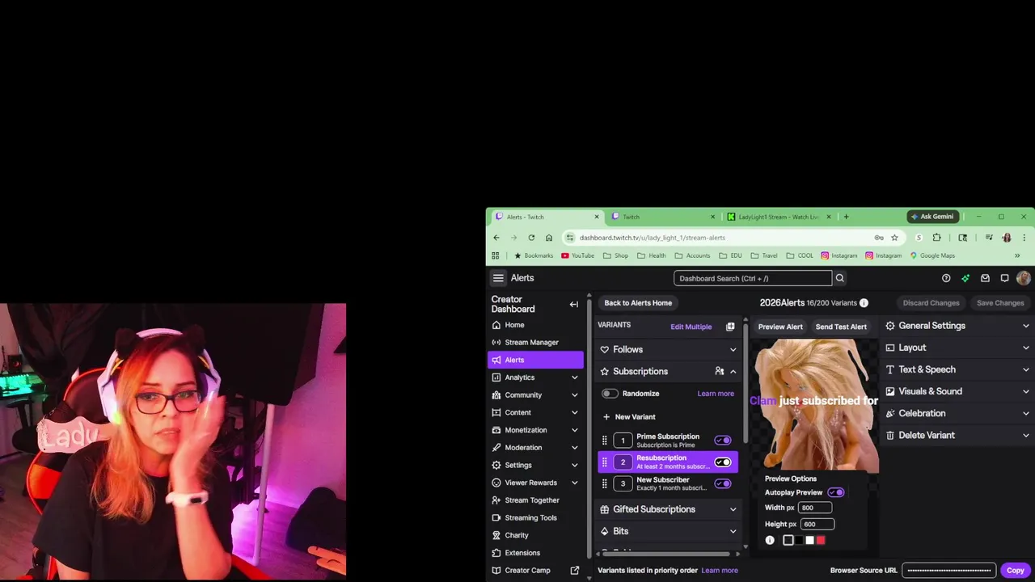Grab the drag handle of New Subscriber

click(x=604, y=483)
